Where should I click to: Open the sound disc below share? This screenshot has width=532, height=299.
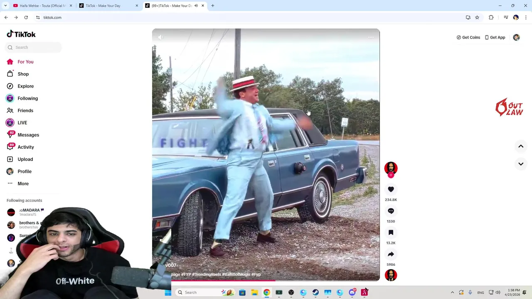tap(391, 275)
